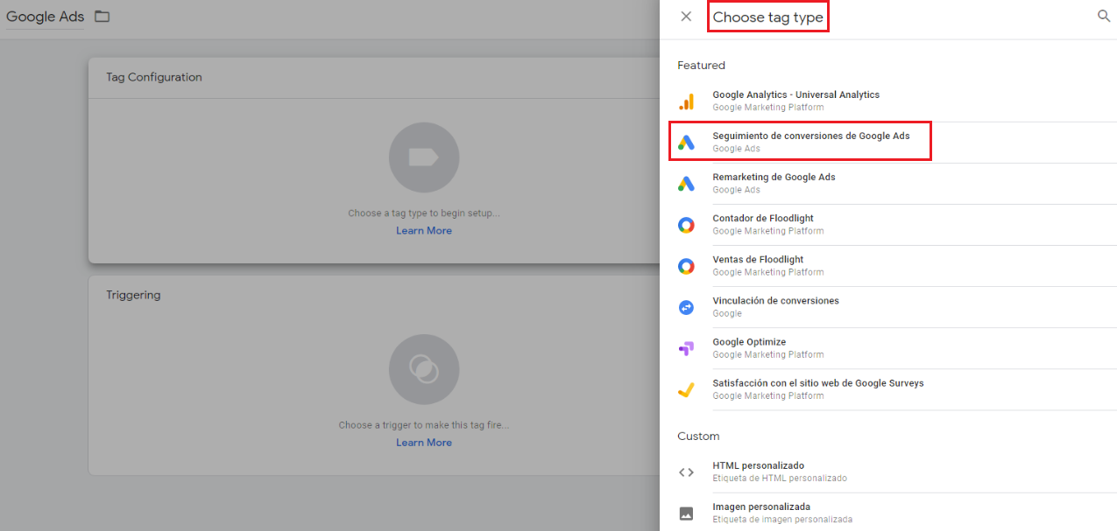Click the Vinculación de conversiones icon
Viewport: 1117px width, 531px height.
(687, 307)
